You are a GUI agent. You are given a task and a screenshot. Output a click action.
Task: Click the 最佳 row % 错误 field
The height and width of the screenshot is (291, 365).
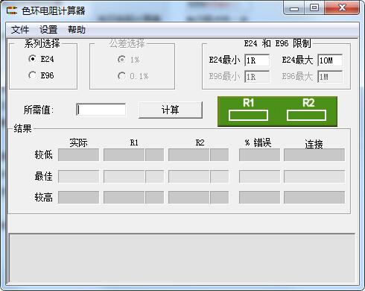(259, 176)
